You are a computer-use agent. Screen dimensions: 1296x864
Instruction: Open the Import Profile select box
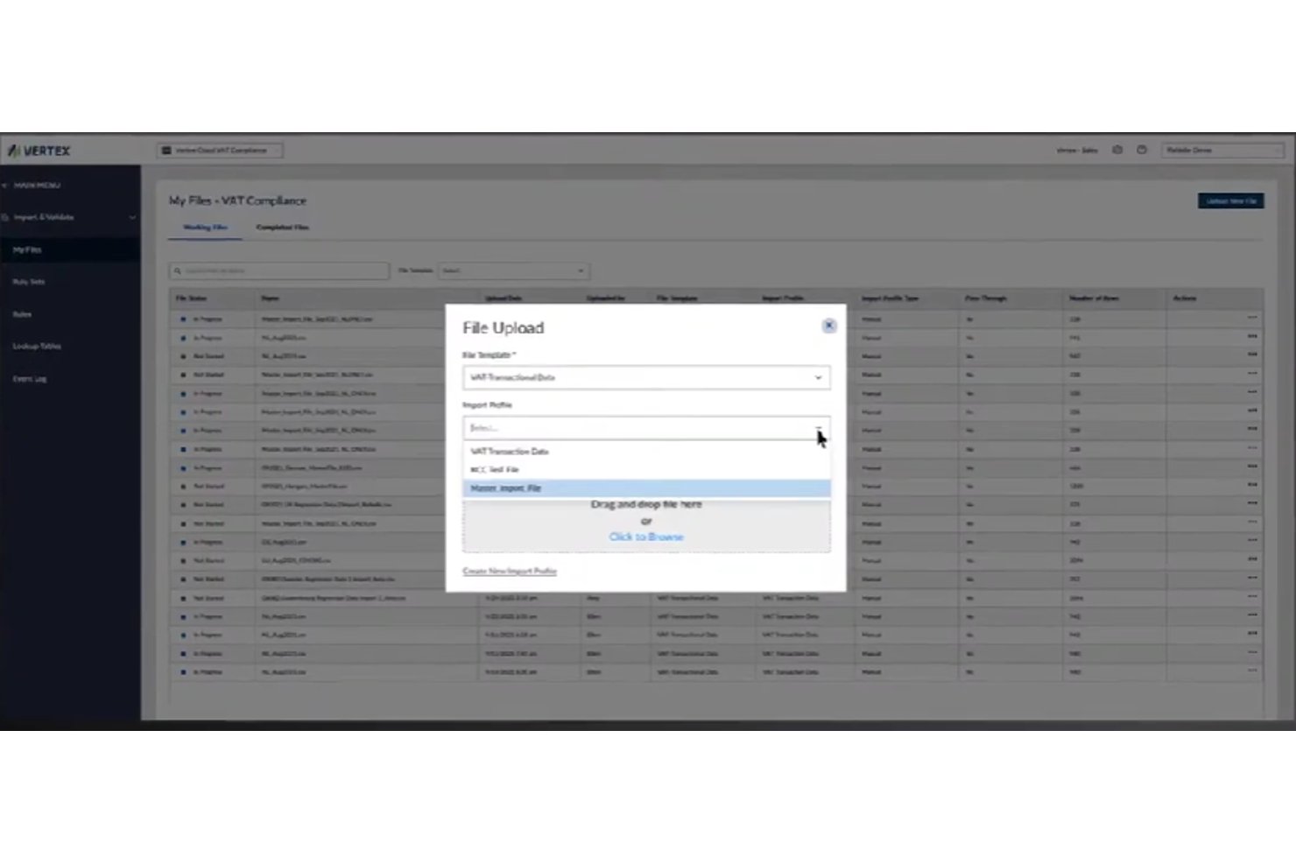(646, 428)
